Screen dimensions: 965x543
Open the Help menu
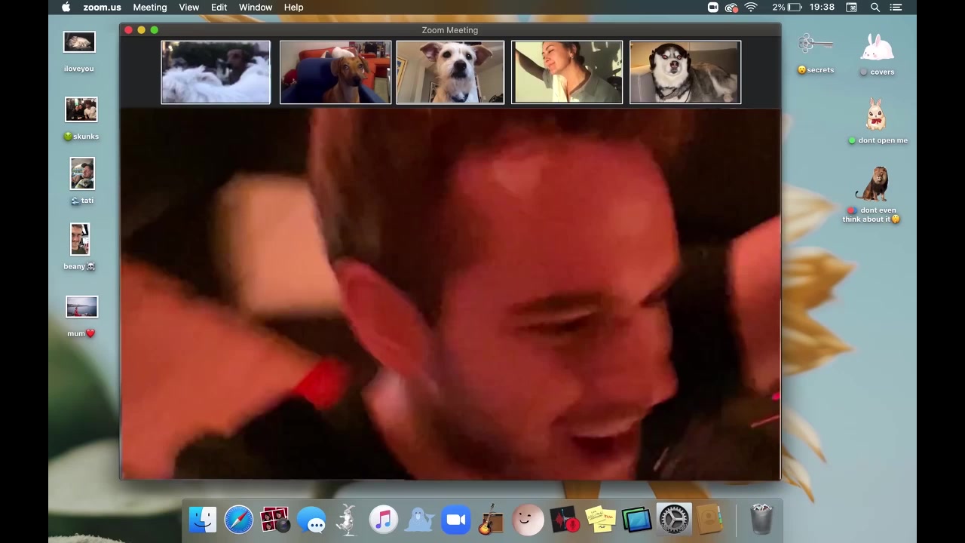pyautogui.click(x=294, y=8)
